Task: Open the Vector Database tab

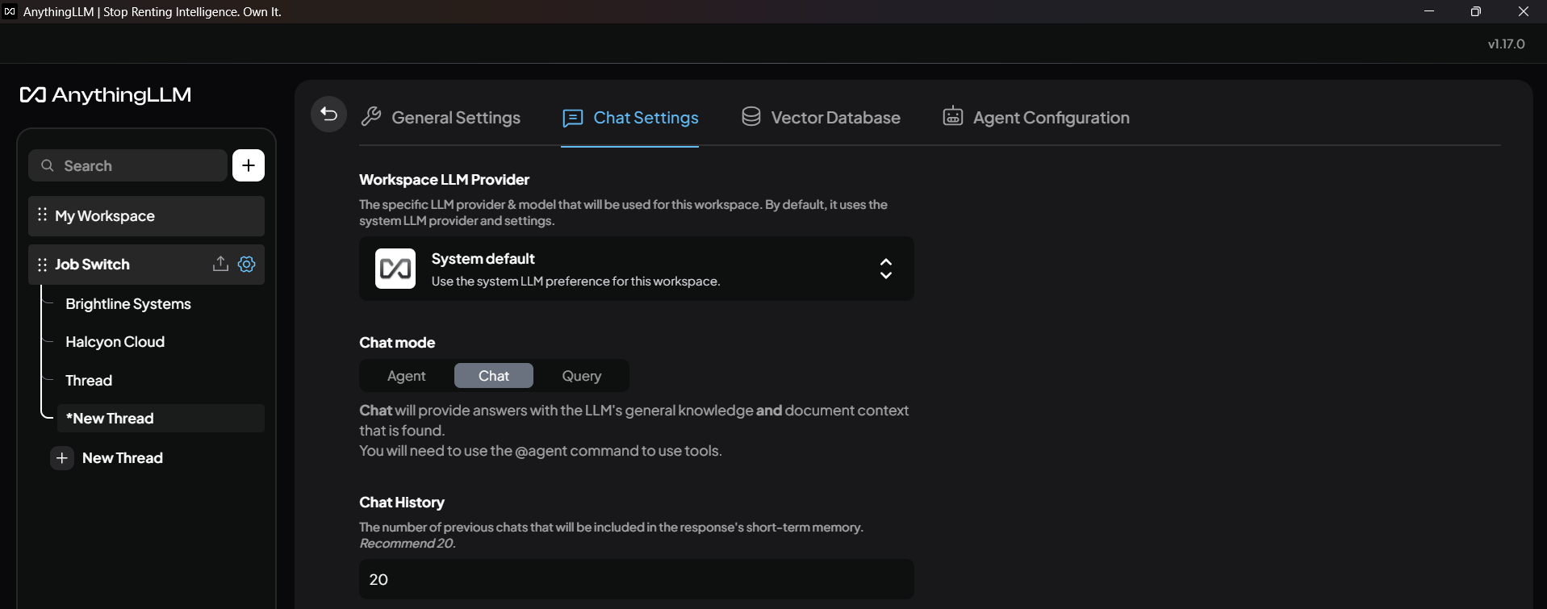Action: click(821, 118)
